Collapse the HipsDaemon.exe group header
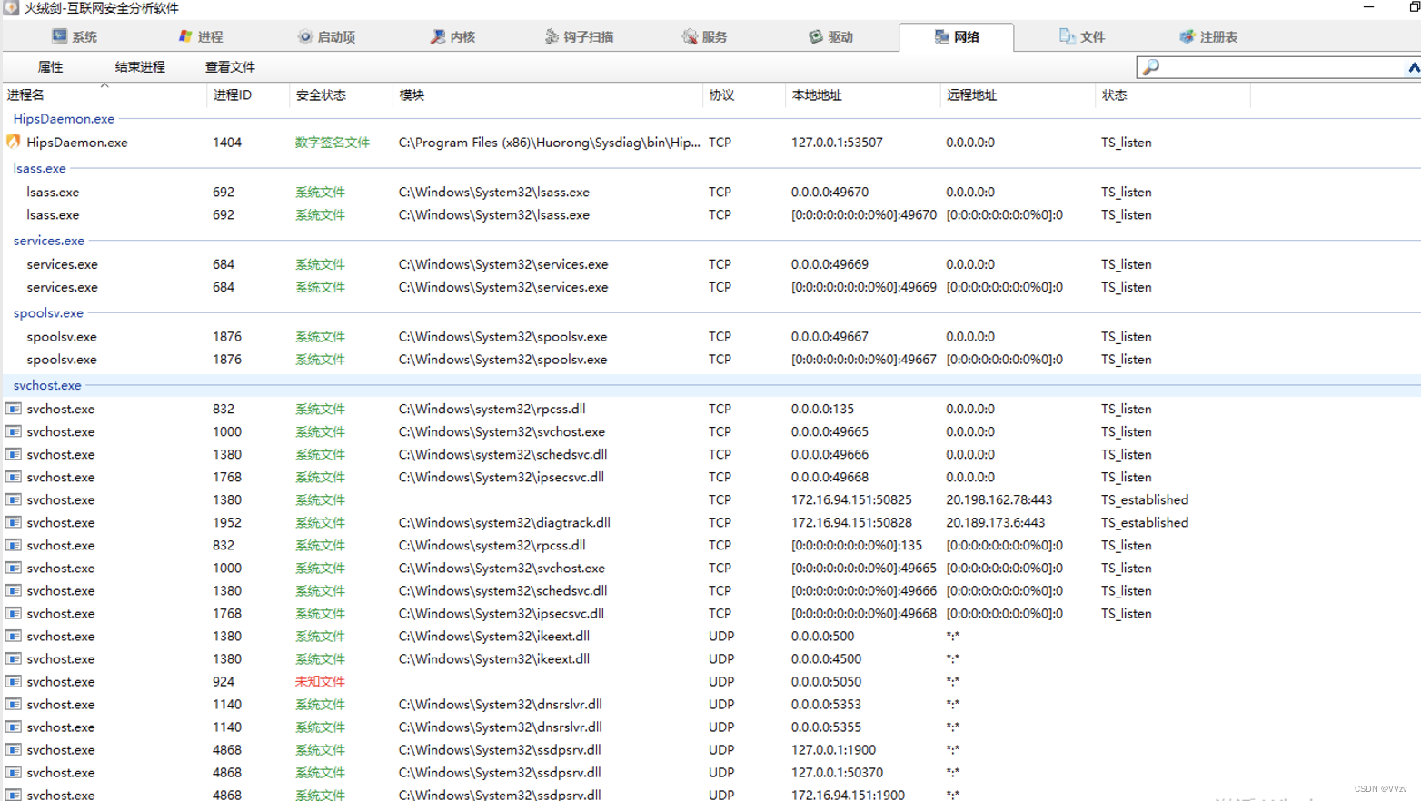Image resolution: width=1421 pixels, height=801 pixels. [64, 119]
